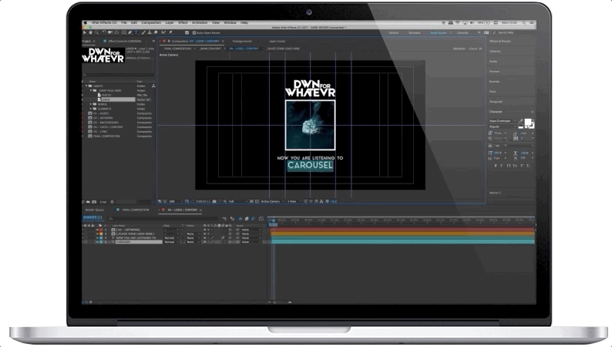Toggle Auto-Open Panels checkbox

[x=194, y=33]
